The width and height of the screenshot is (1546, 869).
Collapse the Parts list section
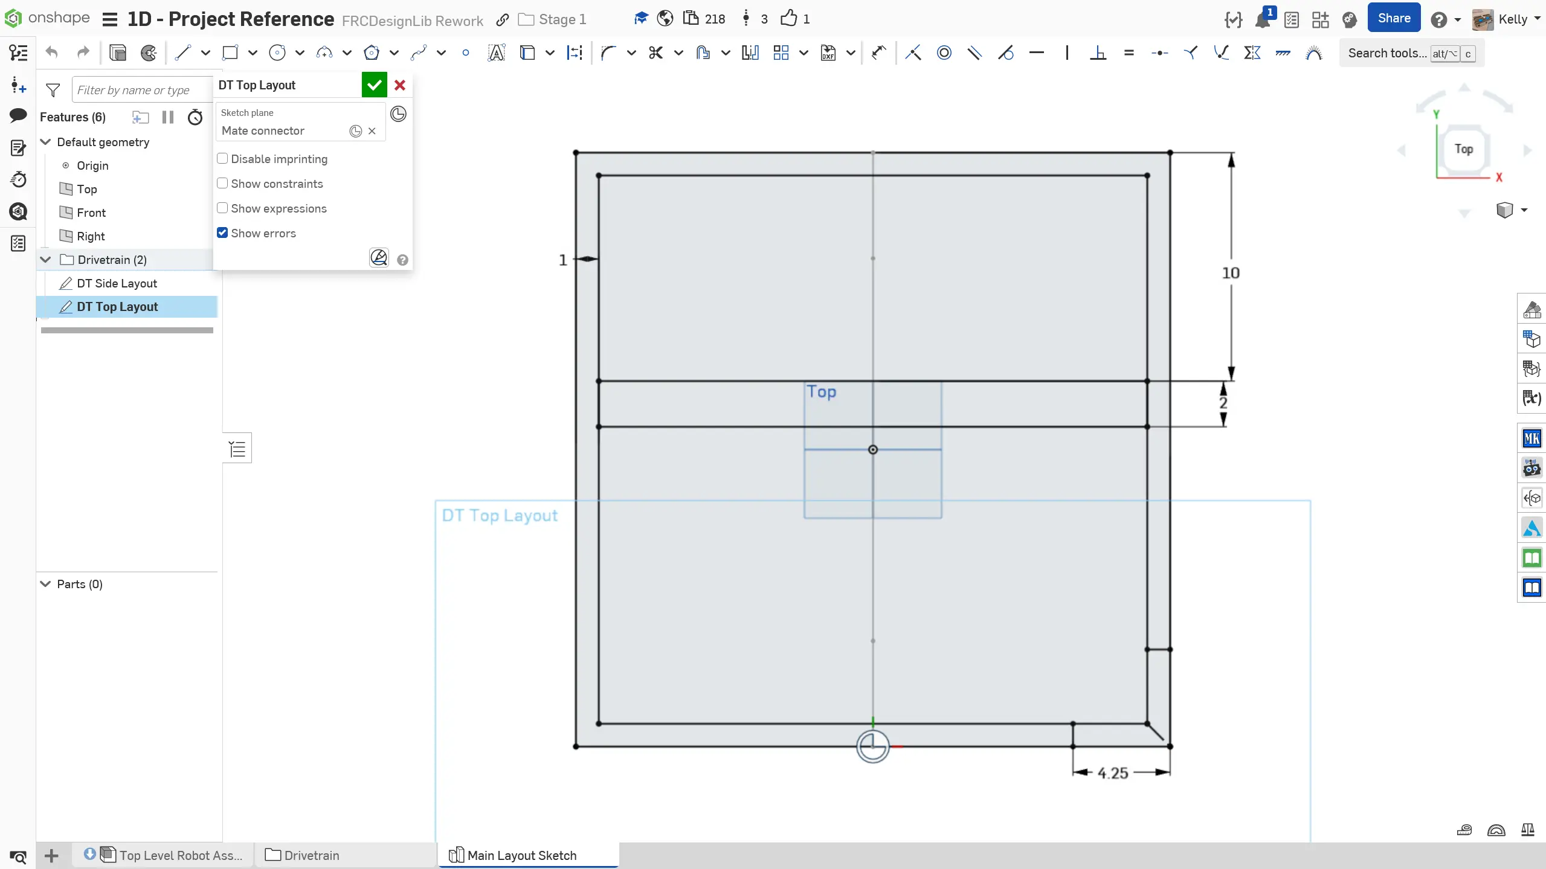tap(46, 584)
